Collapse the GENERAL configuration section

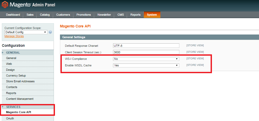[x=28, y=53]
